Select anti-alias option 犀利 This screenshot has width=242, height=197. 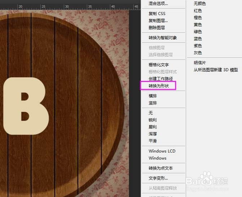pos(153,127)
